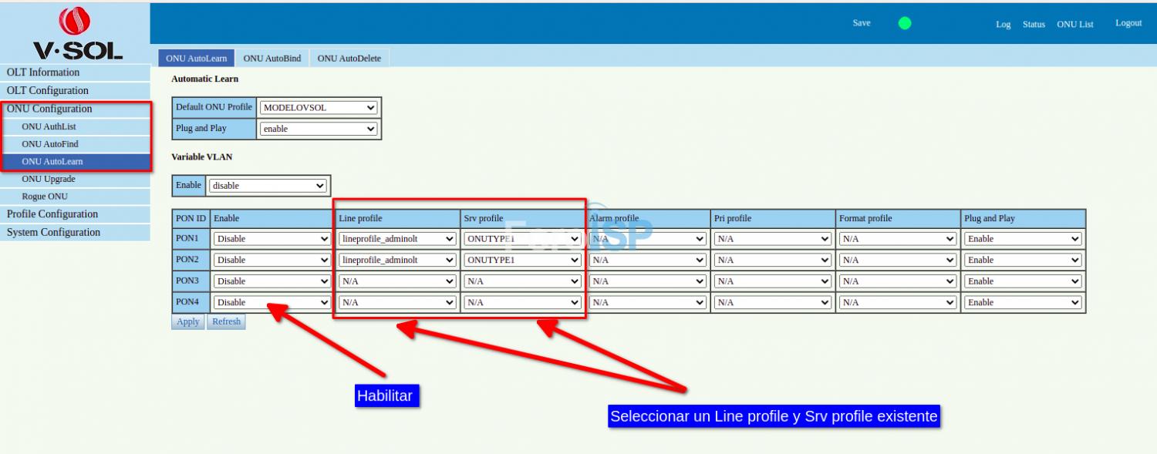The width and height of the screenshot is (1157, 454).
Task: Open PON4 Plug and Play dropdown
Action: pos(1023,303)
